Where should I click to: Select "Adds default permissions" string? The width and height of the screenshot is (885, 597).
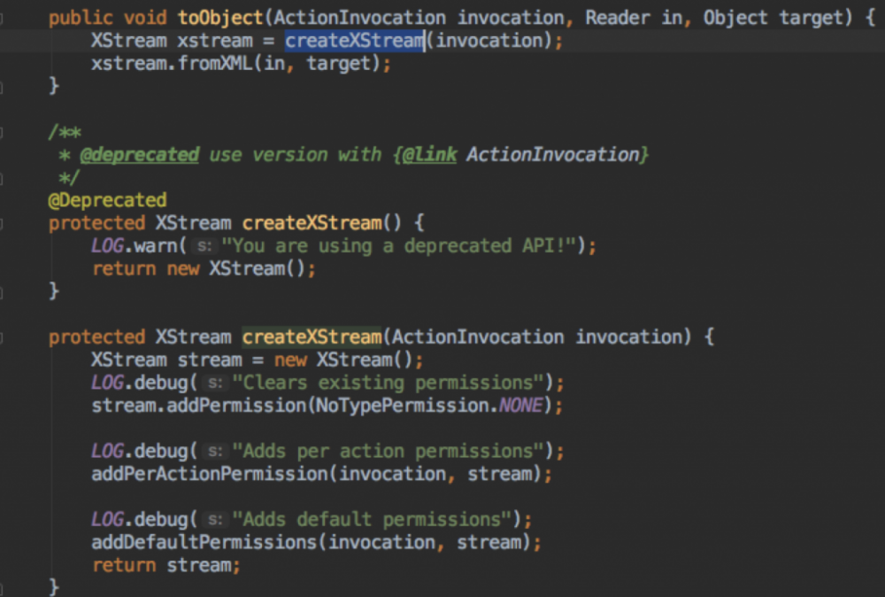[x=372, y=520]
